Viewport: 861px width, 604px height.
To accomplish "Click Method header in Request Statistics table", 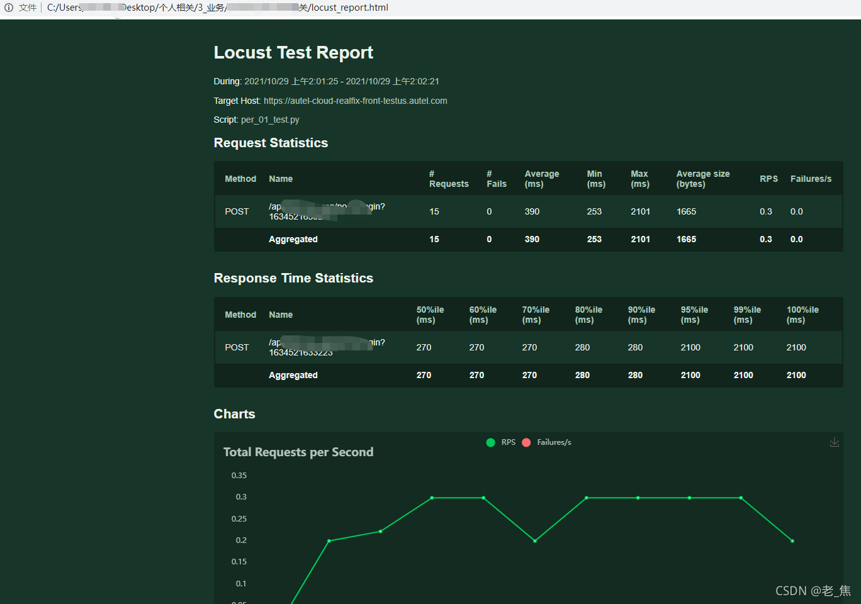I will pos(240,179).
